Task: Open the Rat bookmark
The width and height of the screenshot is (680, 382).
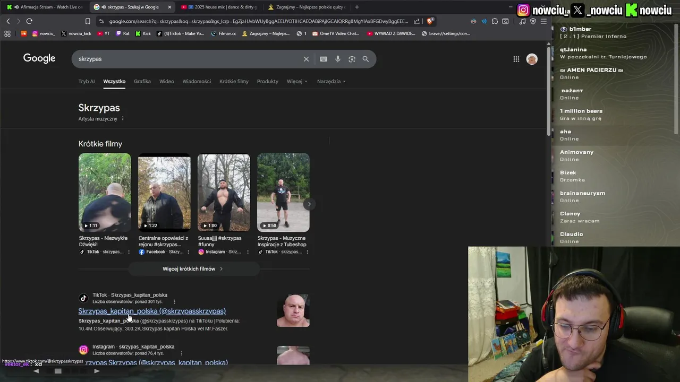Action: click(122, 33)
